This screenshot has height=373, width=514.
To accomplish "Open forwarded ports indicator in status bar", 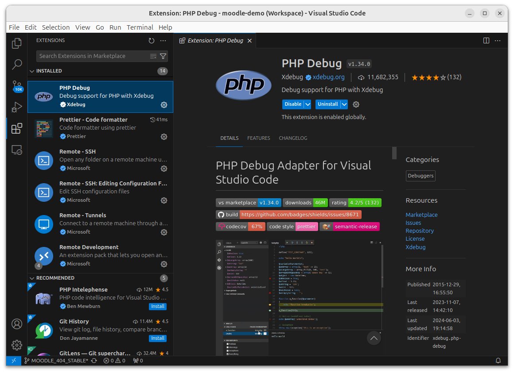I will (138, 361).
